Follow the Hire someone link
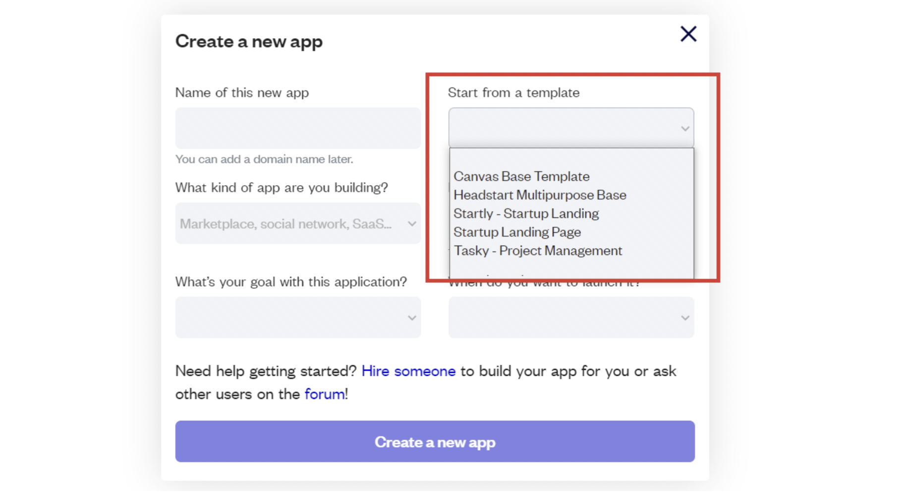Image resolution: width=907 pixels, height=503 pixels. (408, 371)
